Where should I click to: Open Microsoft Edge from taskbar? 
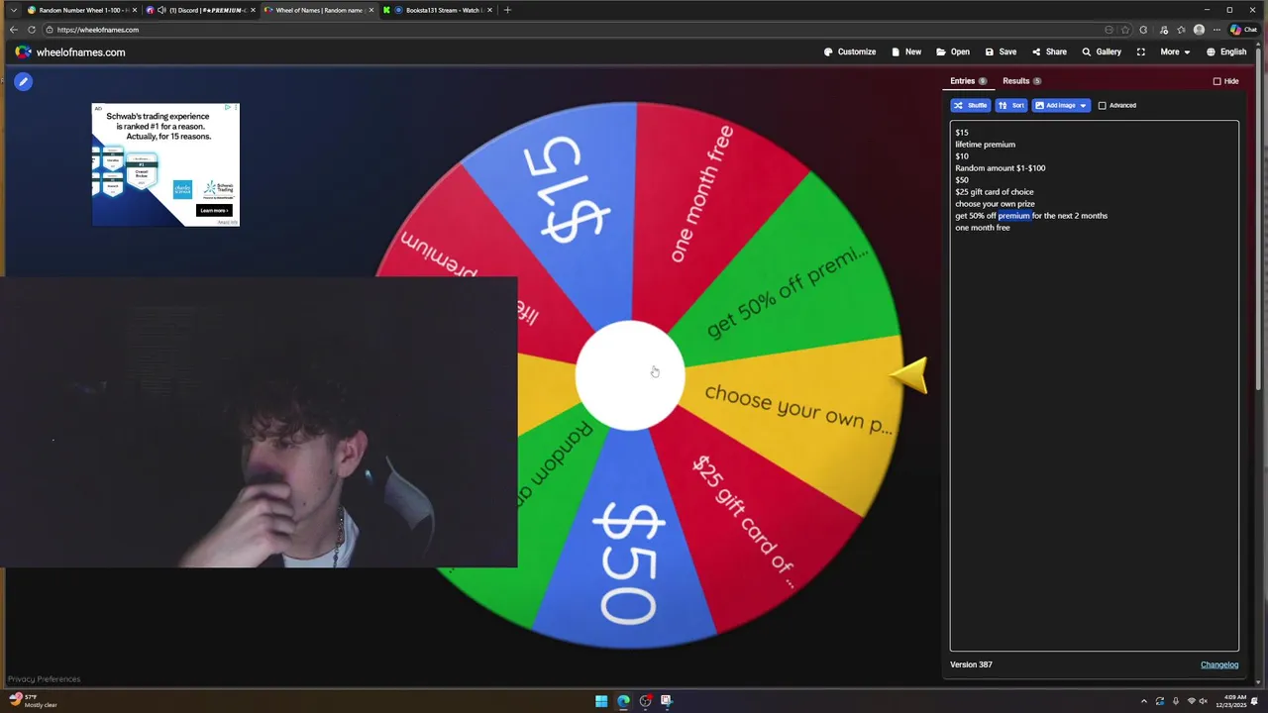point(623,701)
